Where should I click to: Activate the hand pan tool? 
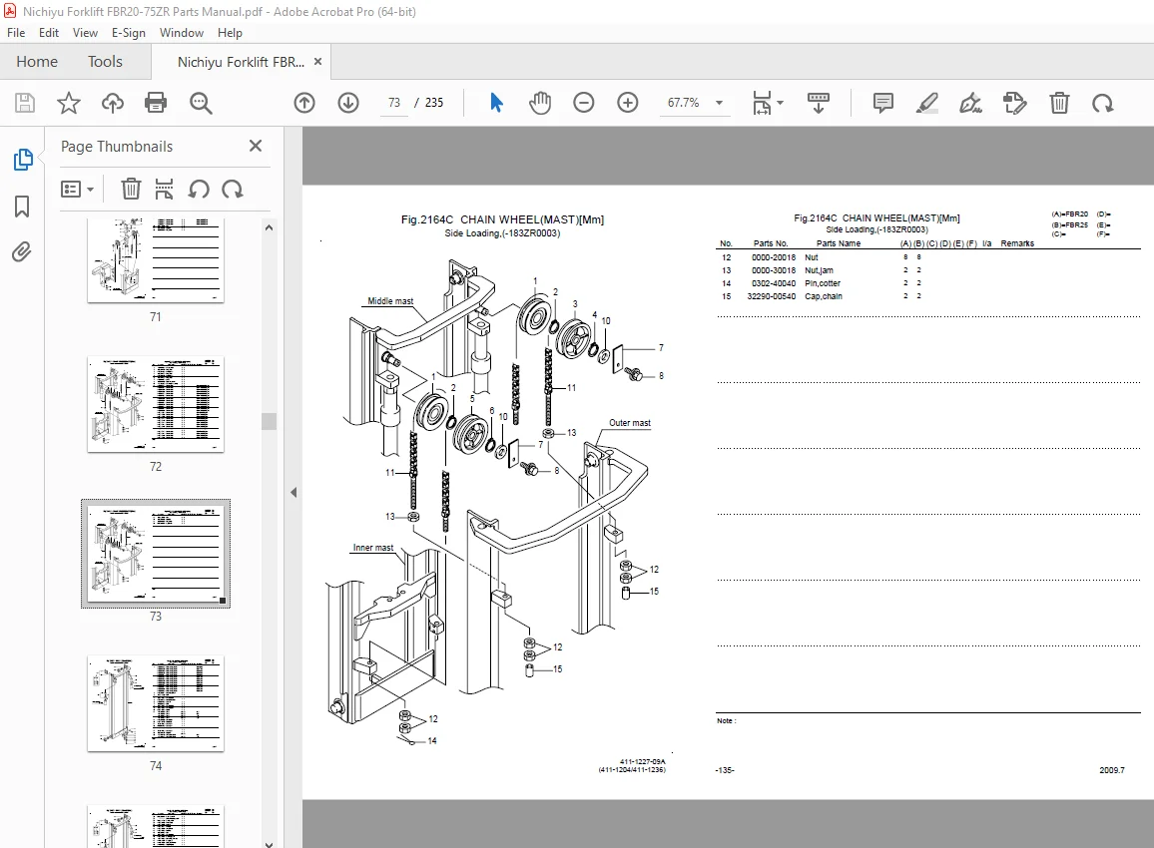pyautogui.click(x=540, y=103)
